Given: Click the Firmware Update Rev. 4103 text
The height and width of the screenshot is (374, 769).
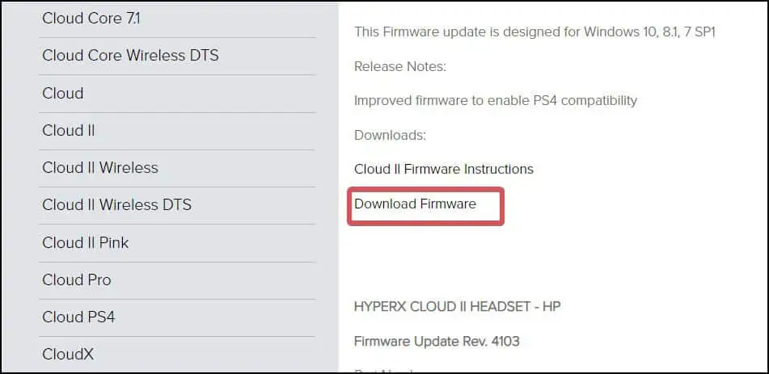Looking at the screenshot, I should [437, 341].
